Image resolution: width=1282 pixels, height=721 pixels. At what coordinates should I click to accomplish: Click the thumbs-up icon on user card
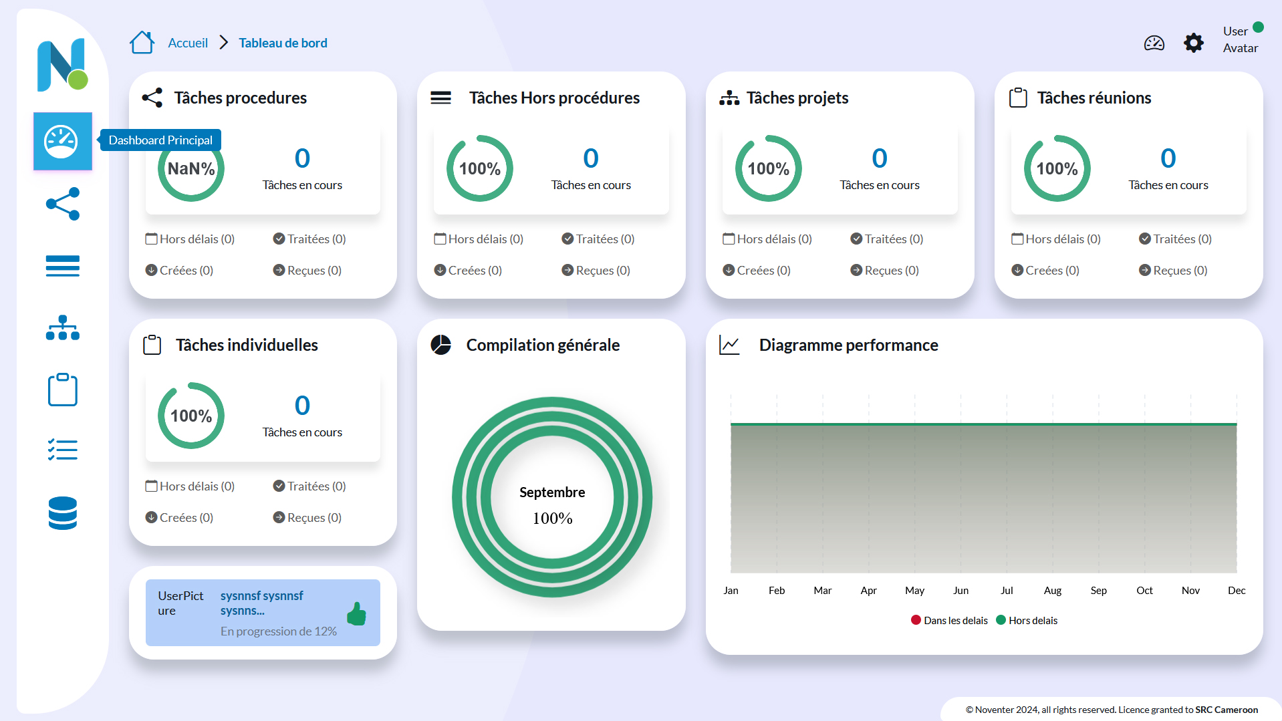click(357, 613)
